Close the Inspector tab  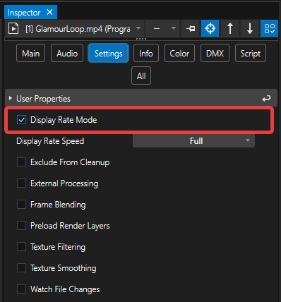(x=49, y=12)
